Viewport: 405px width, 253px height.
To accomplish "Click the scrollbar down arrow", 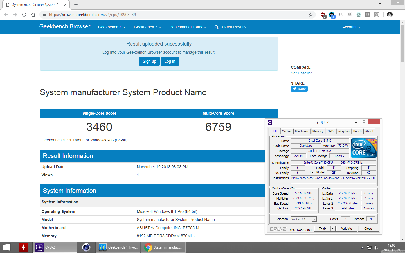I will (x=402, y=239).
